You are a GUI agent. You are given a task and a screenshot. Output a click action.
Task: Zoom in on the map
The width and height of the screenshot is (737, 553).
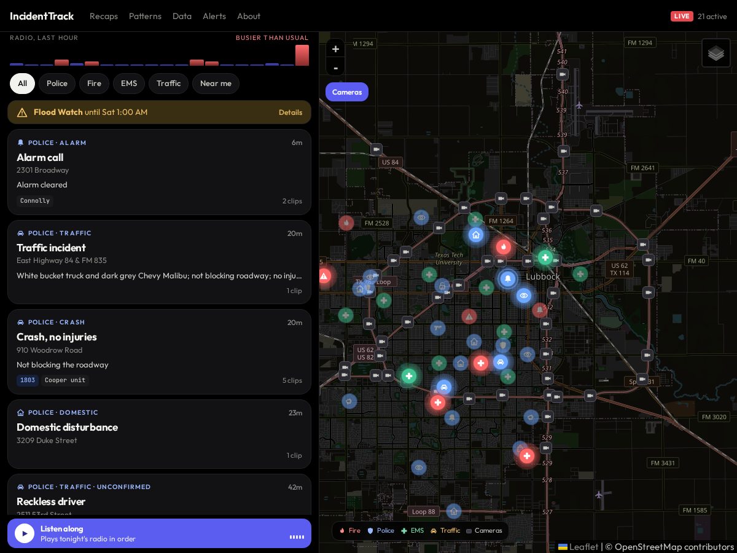tap(335, 49)
